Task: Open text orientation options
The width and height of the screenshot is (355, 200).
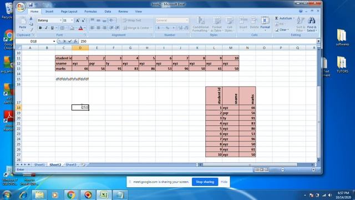Action: 112,21
